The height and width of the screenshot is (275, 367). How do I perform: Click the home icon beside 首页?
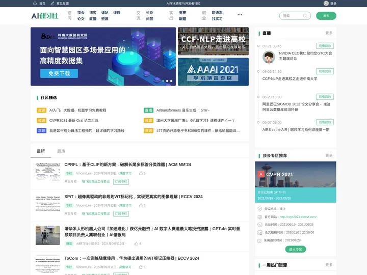[x=35, y=3]
